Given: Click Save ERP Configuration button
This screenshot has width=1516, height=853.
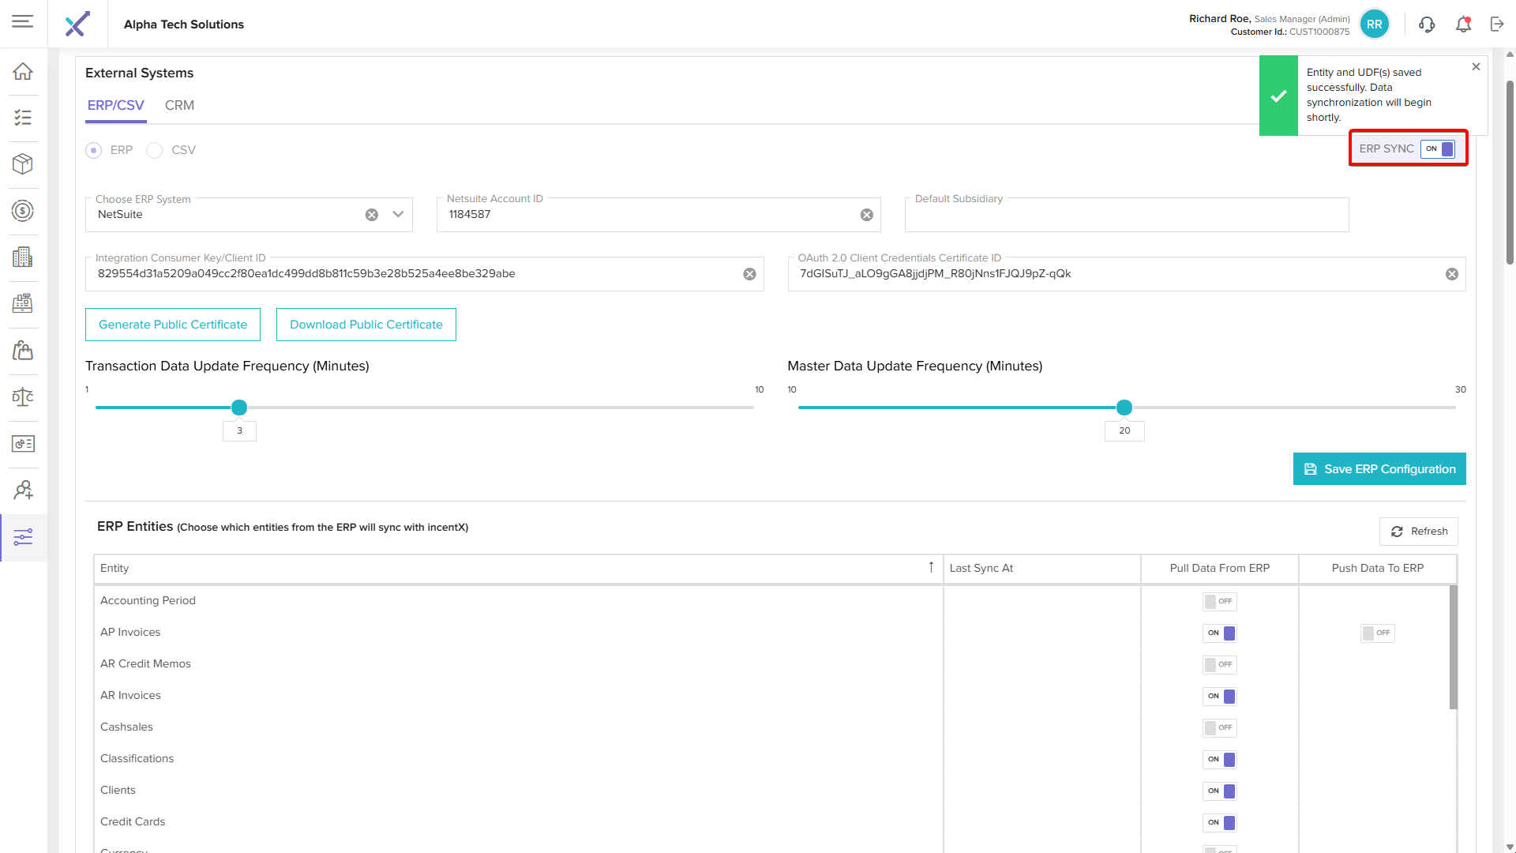Looking at the screenshot, I should (1379, 469).
